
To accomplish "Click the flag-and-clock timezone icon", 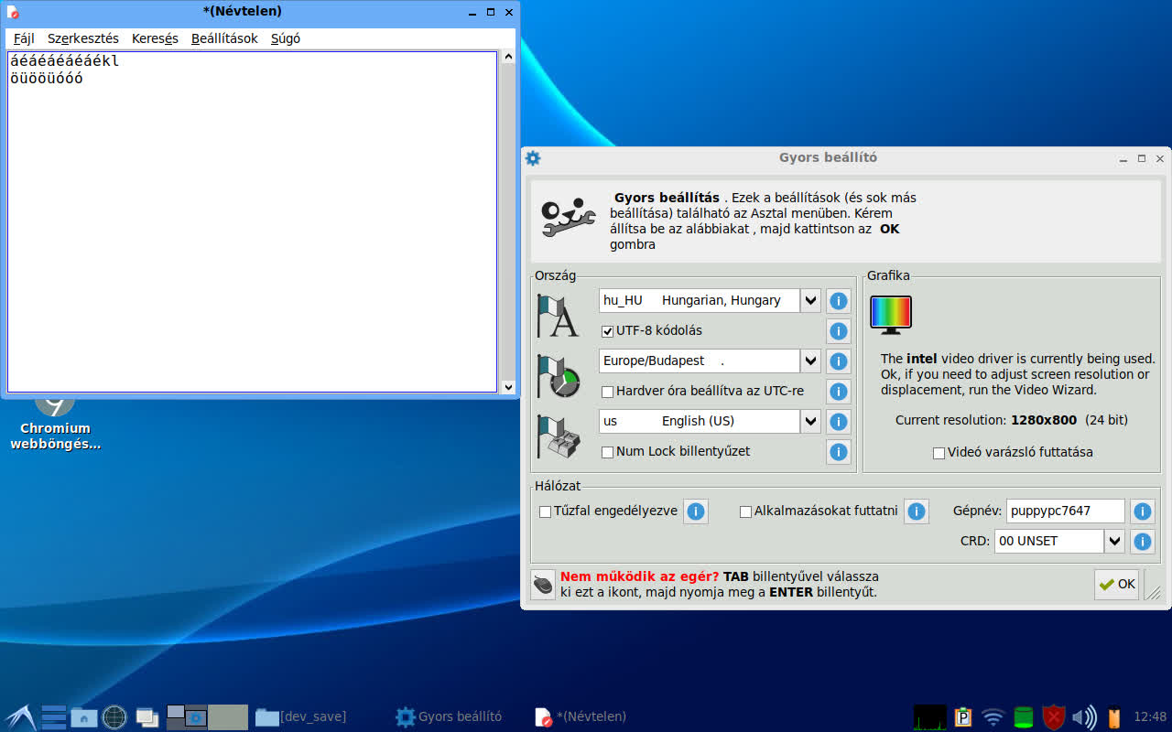I will click(x=558, y=376).
